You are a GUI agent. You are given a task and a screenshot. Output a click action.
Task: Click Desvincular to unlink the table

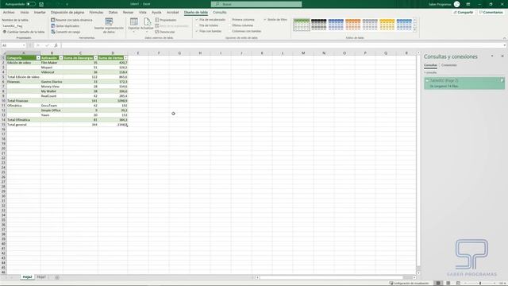[x=165, y=32]
